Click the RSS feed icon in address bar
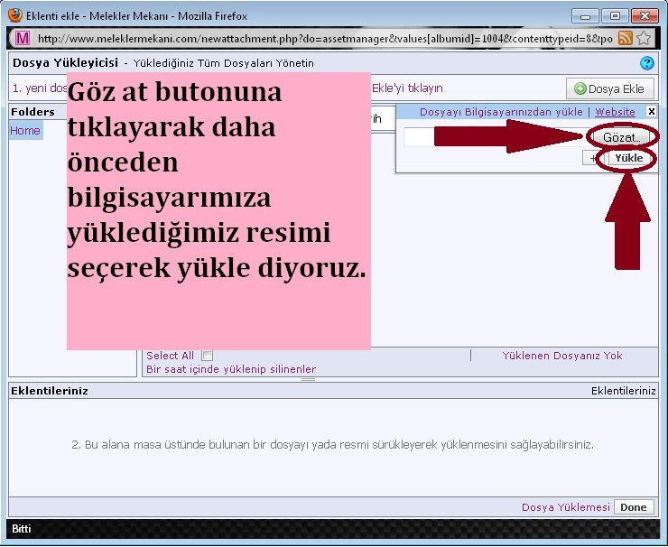This screenshot has height=547, width=668. pyautogui.click(x=625, y=39)
